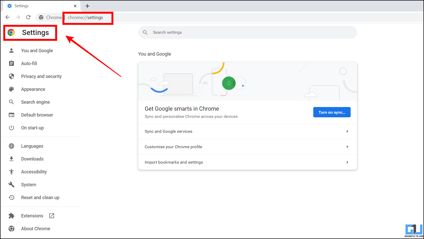The height and width of the screenshot is (239, 424).
Task: Open Languages settings
Action: click(32, 146)
